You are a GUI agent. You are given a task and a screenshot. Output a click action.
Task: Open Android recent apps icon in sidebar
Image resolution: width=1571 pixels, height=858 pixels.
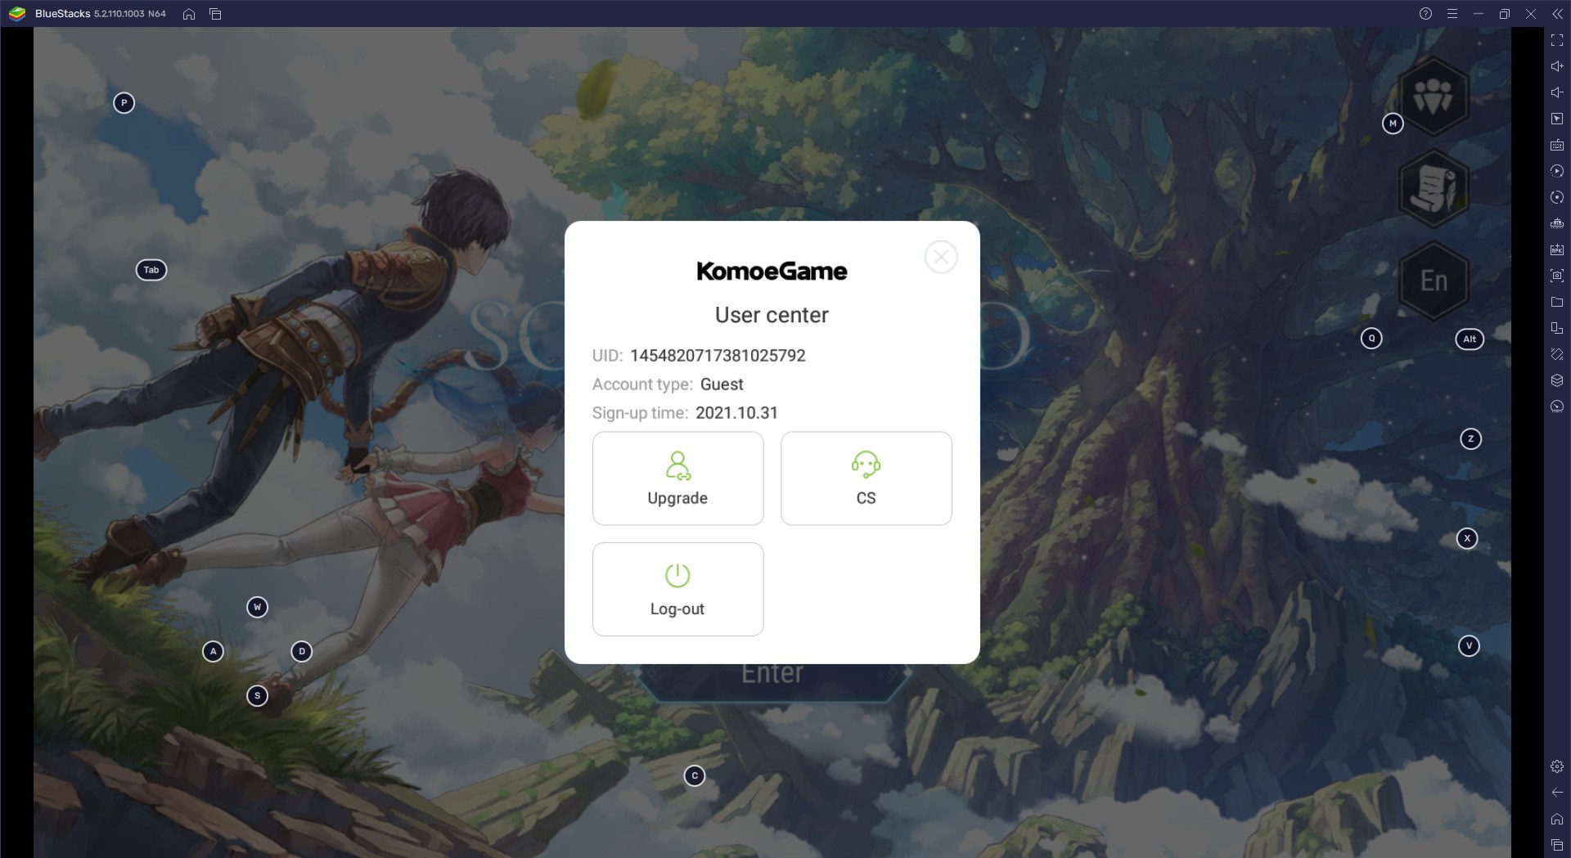(x=1557, y=845)
